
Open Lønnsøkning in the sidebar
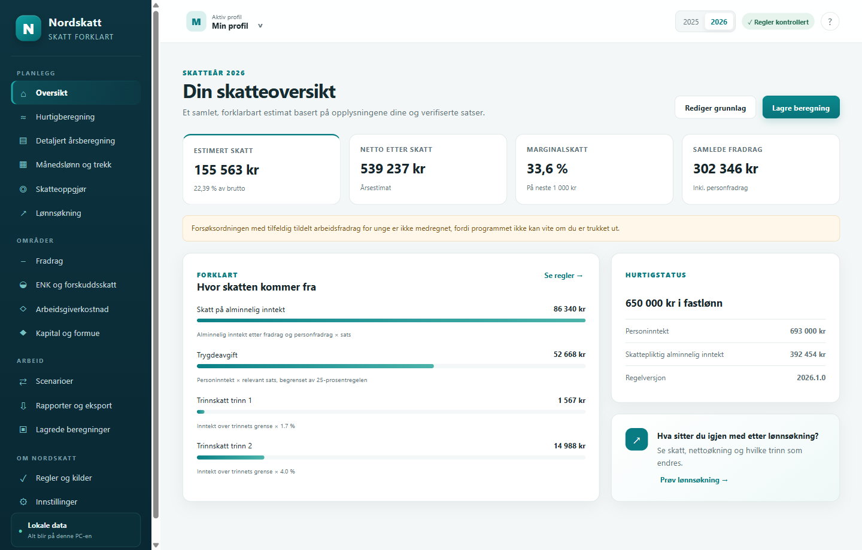(x=76, y=213)
